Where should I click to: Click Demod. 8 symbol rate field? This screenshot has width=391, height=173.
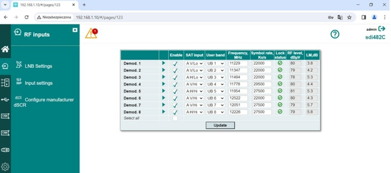pos(262,112)
